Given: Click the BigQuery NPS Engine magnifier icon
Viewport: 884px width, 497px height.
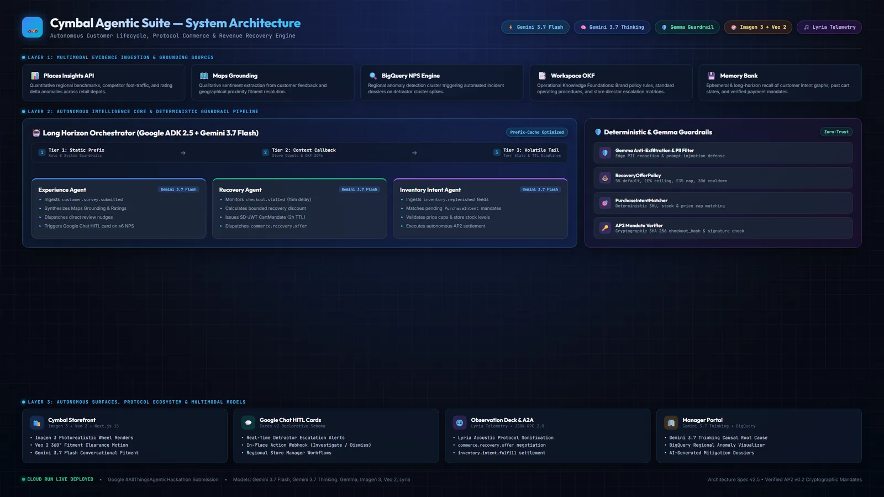Looking at the screenshot, I should (373, 76).
